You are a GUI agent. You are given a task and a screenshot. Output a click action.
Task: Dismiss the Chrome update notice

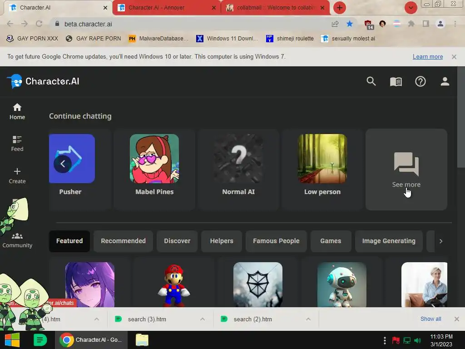(454, 57)
